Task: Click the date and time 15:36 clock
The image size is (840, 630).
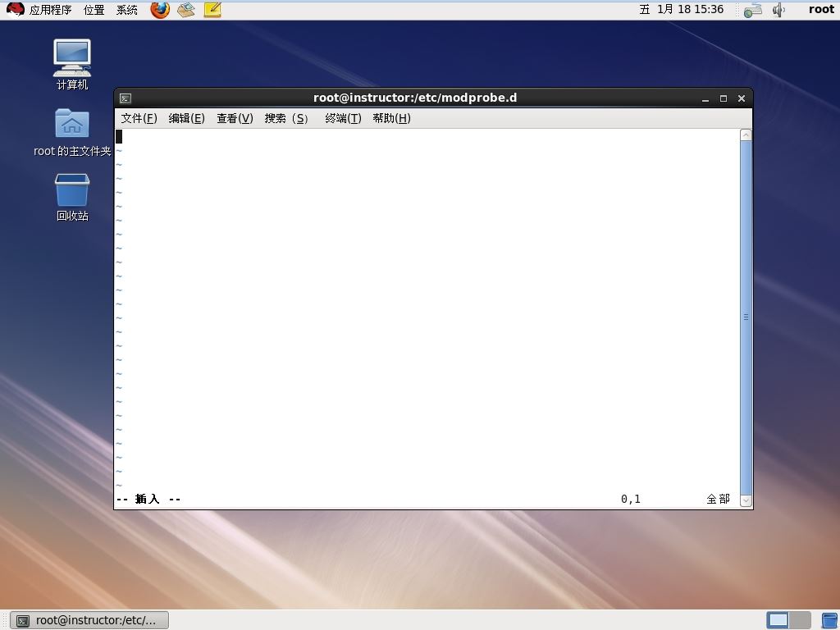Action: click(682, 10)
